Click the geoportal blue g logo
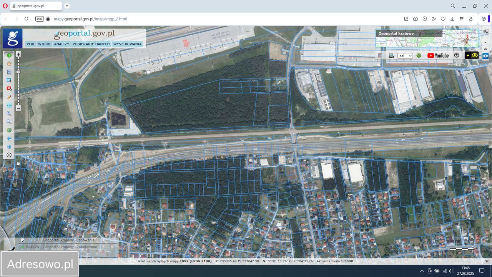 (x=13, y=38)
